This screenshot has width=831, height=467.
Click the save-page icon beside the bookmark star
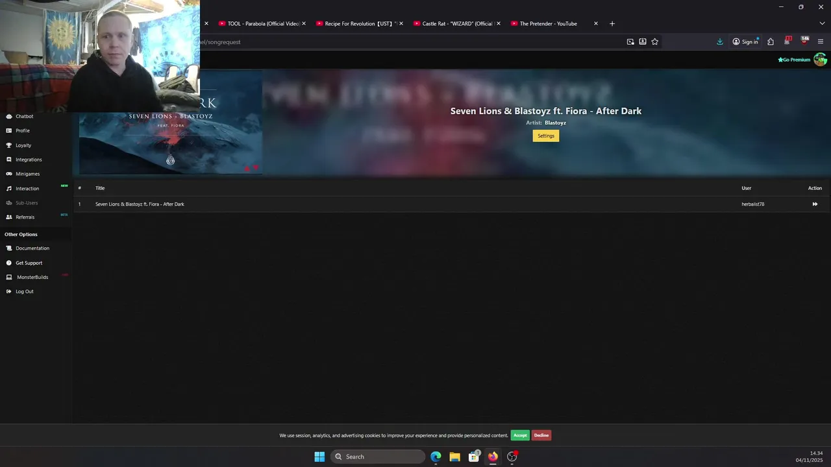pyautogui.click(x=643, y=42)
